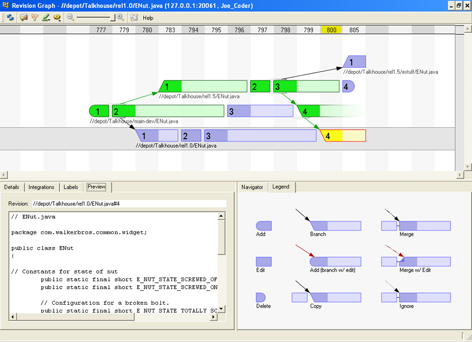
Task: Click the zoom out magnifier icon
Action: pyautogui.click(x=71, y=17)
